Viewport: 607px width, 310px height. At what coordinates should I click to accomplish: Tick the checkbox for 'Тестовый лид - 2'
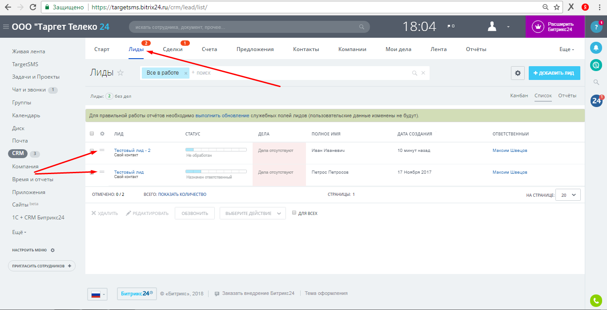coord(92,151)
